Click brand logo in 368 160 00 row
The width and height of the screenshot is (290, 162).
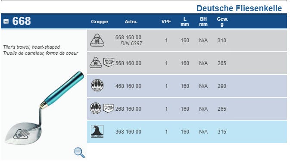[x=97, y=131]
